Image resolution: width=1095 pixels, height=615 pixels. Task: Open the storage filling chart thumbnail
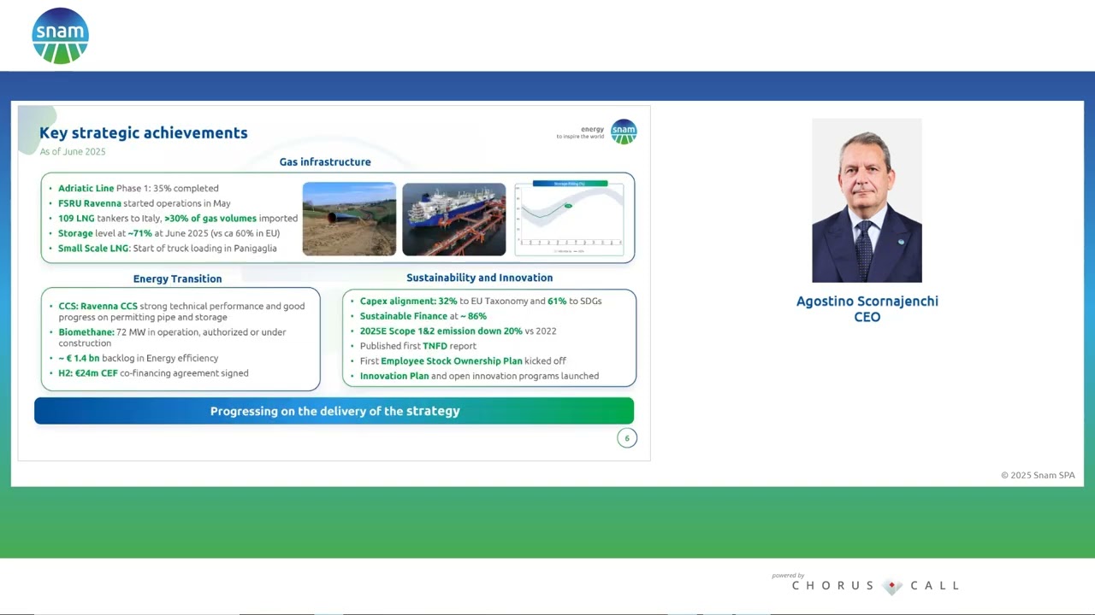[569, 218]
